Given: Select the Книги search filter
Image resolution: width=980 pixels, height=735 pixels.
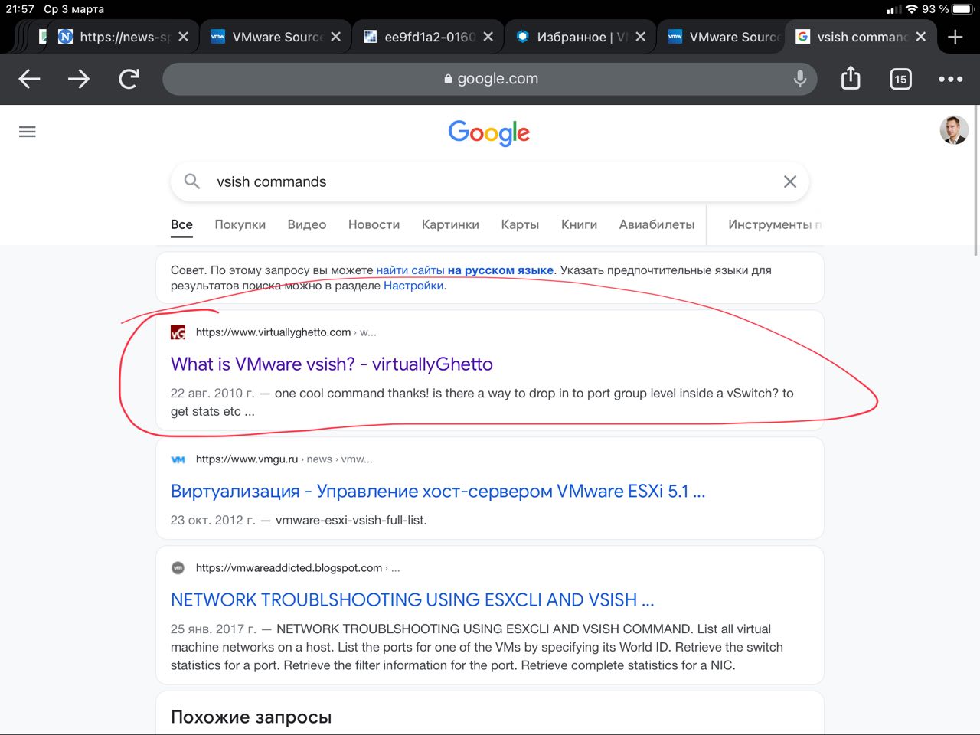Looking at the screenshot, I should pyautogui.click(x=579, y=224).
